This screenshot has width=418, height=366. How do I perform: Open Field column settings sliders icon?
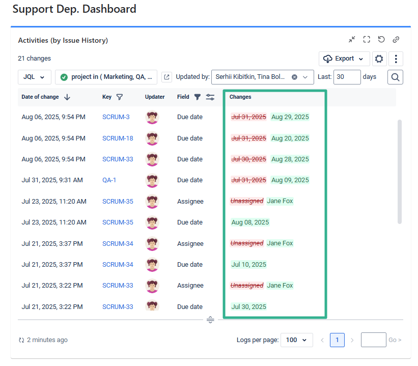click(210, 97)
